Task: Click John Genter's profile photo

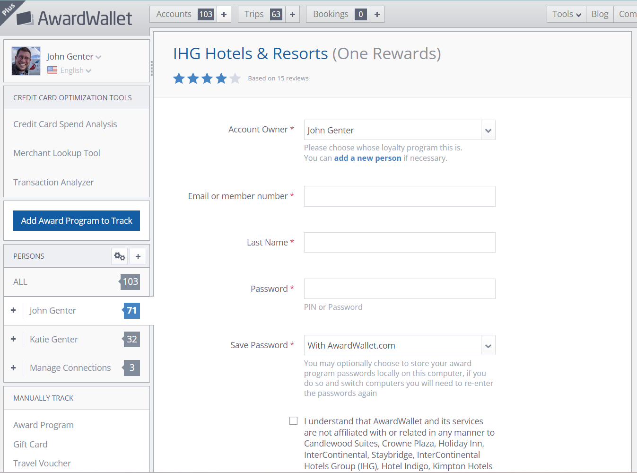Action: pyautogui.click(x=26, y=61)
